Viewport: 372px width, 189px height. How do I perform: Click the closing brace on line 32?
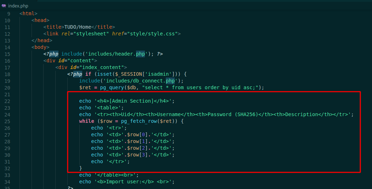tap(81, 168)
